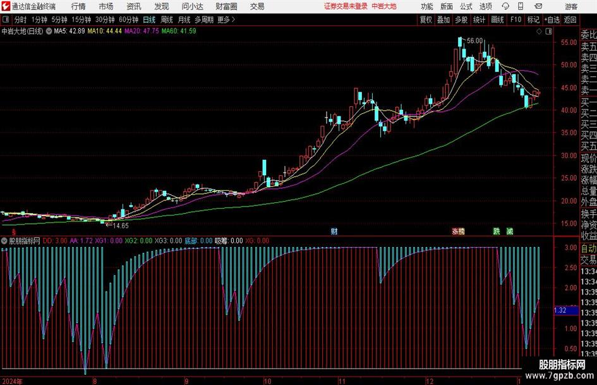Click the MA5: 42.89 value

coord(69,31)
